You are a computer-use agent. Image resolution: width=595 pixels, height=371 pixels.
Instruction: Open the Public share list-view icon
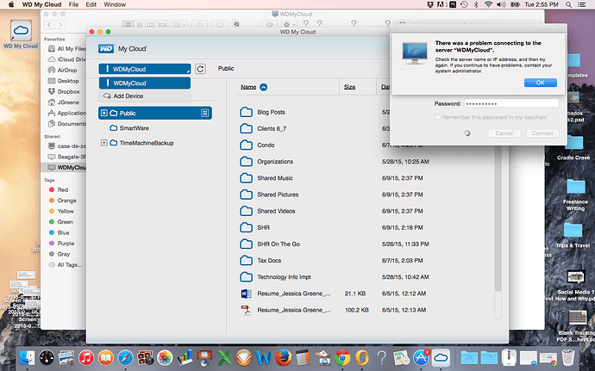pos(205,113)
